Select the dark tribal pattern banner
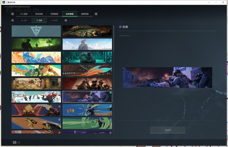 click(x=87, y=70)
